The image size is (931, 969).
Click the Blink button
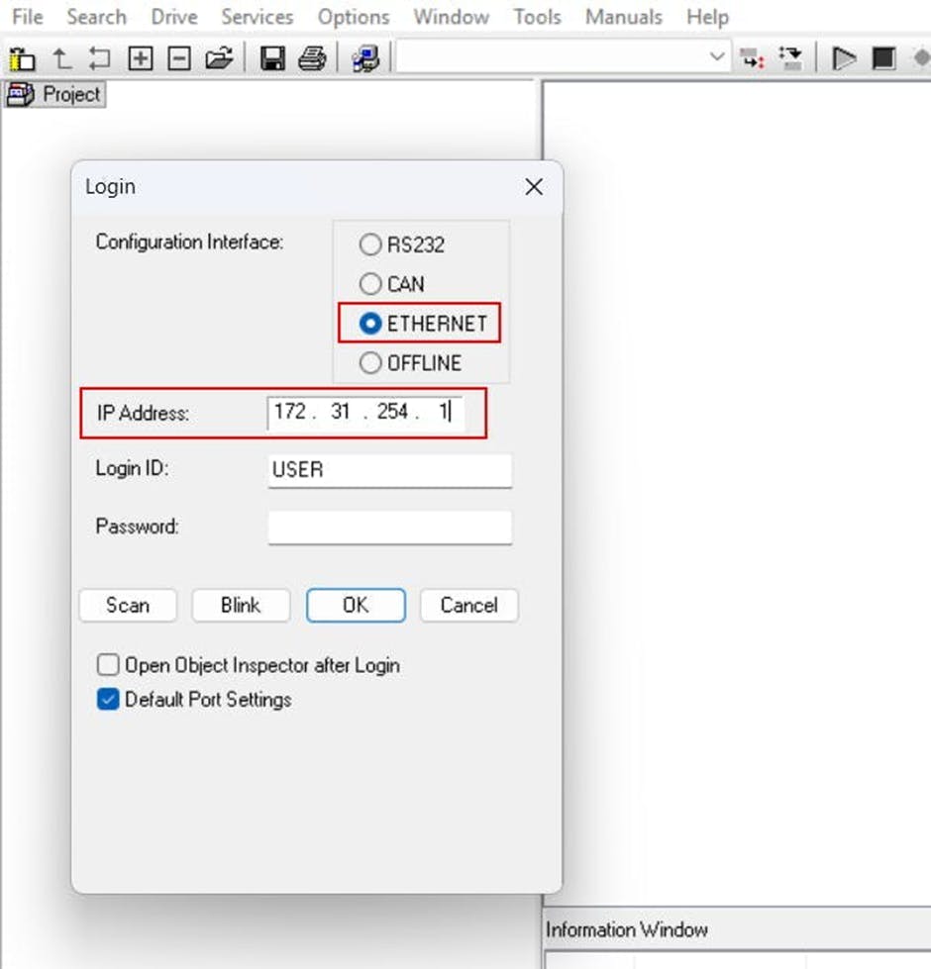click(x=241, y=605)
